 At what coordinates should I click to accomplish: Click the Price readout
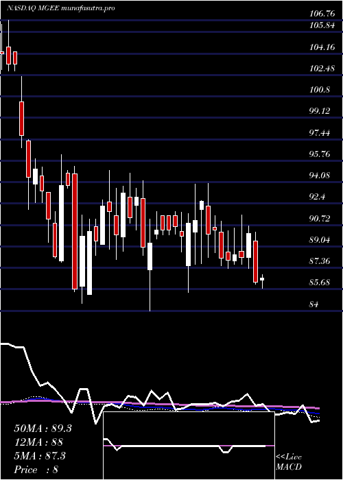pyautogui.click(x=36, y=470)
